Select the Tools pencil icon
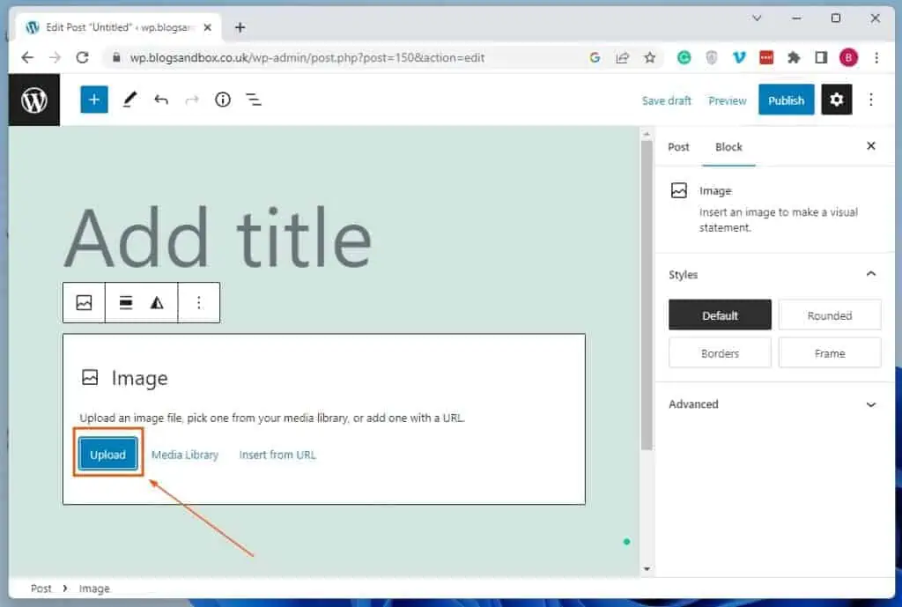The image size is (902, 607). pyautogui.click(x=129, y=100)
